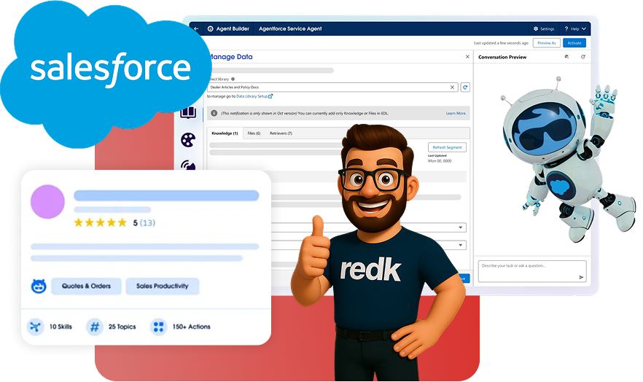Click the 10 Skills icon
The image size is (643, 382).
point(35,327)
